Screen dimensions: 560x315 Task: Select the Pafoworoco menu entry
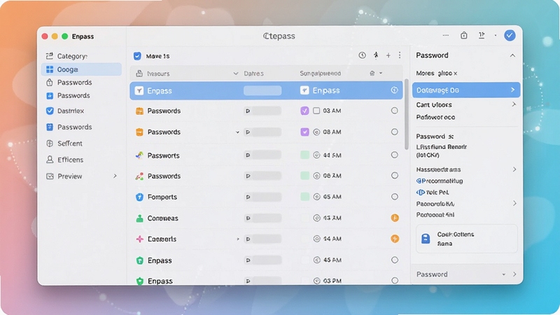click(435, 117)
